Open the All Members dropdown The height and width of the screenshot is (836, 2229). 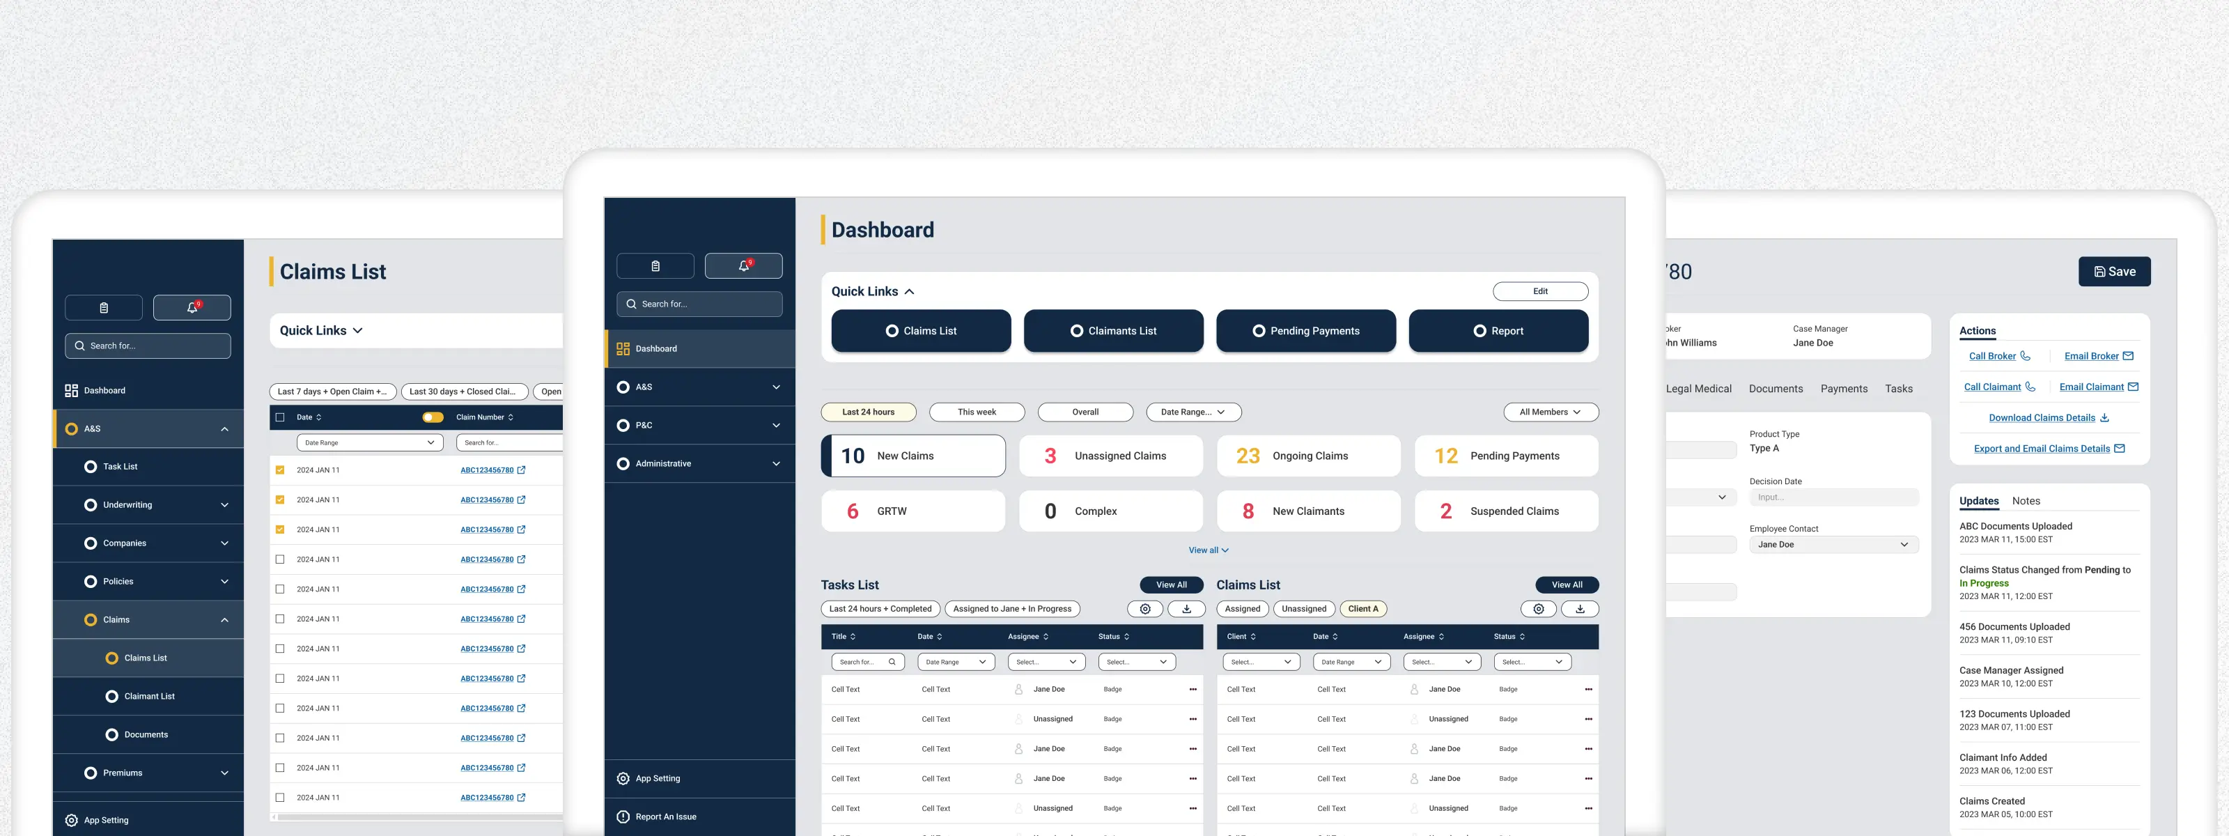click(1550, 412)
